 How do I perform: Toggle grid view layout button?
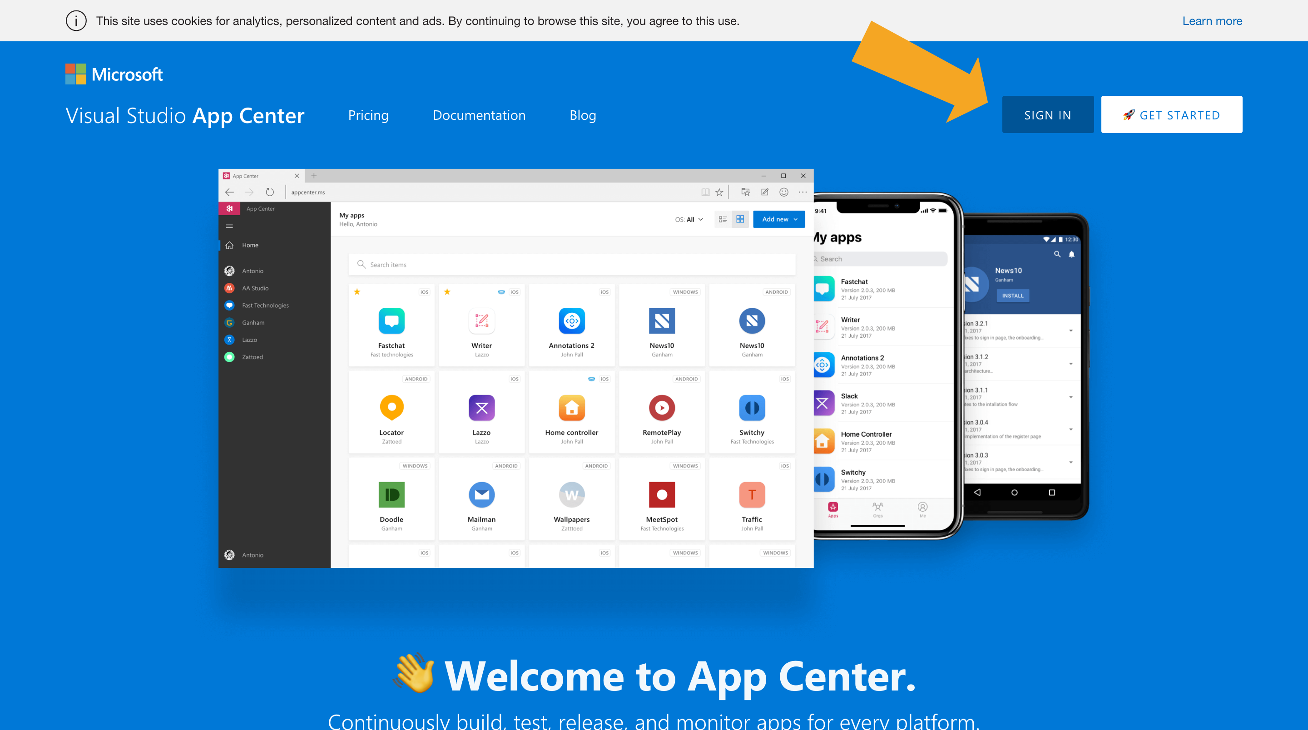[x=739, y=219]
